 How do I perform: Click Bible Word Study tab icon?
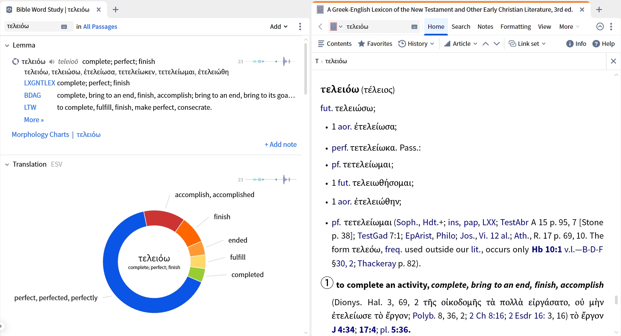[9, 10]
